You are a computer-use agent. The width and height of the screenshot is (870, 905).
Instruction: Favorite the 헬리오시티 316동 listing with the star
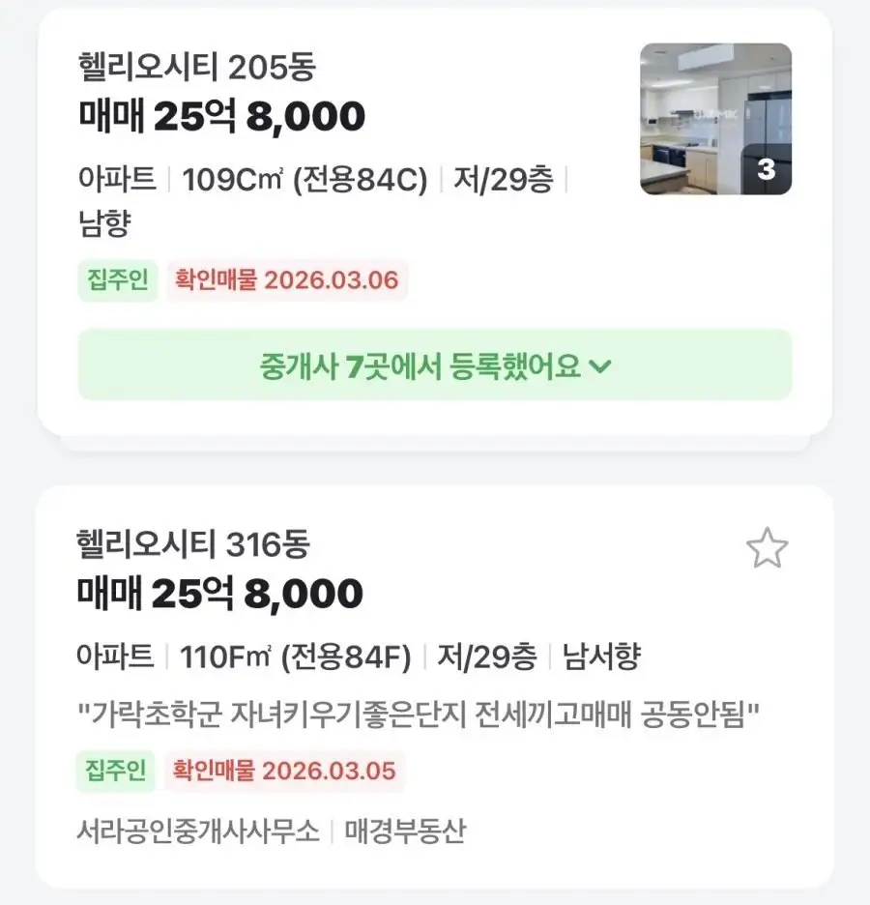[x=768, y=549]
